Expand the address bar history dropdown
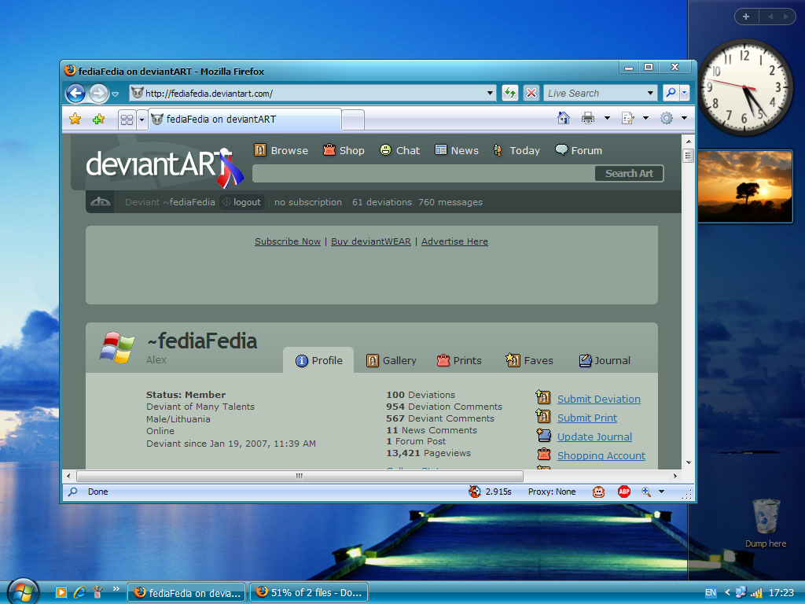Viewport: 805px width, 604px height. click(490, 94)
